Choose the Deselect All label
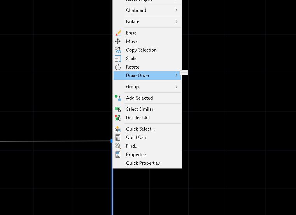296x215 pixels. 138,118
